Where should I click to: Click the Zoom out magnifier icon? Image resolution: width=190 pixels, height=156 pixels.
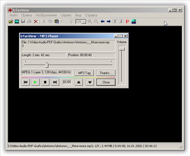coord(96,21)
